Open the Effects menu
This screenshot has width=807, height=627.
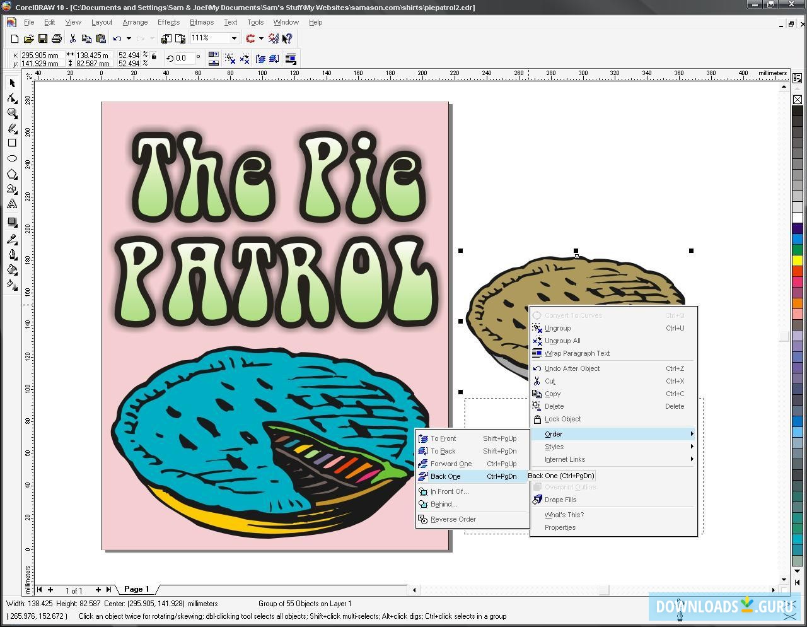point(168,22)
